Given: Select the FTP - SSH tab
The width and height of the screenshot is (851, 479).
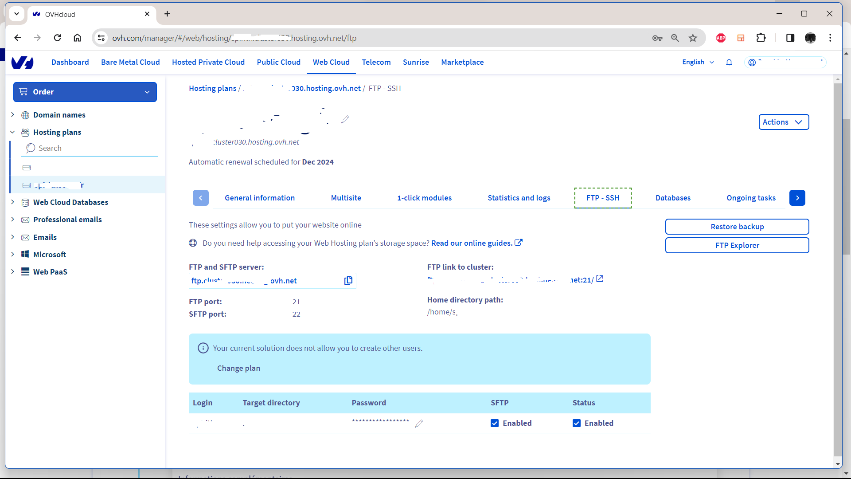Looking at the screenshot, I should (x=603, y=198).
